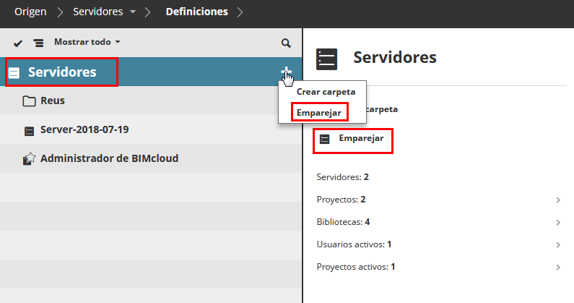Click the chevron after Definiciones breadcrumb

(x=240, y=12)
